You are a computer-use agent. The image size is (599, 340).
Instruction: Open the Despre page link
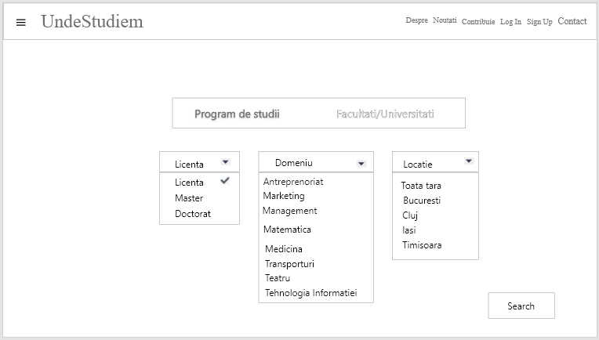[416, 21]
